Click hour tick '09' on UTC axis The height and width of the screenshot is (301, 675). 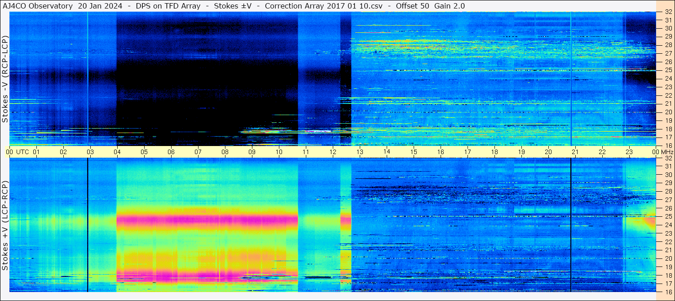[x=251, y=152]
